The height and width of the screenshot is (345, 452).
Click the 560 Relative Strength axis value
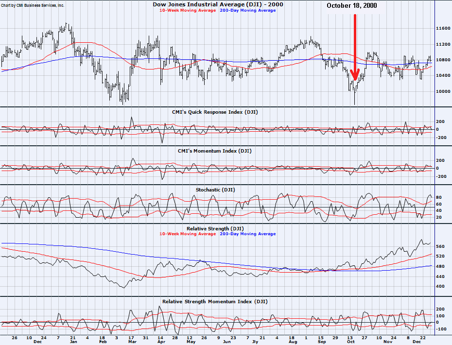(440, 247)
